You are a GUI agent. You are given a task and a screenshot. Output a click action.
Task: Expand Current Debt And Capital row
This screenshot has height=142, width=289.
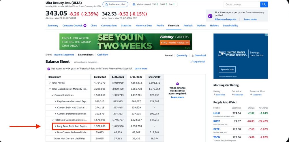pos(55,108)
